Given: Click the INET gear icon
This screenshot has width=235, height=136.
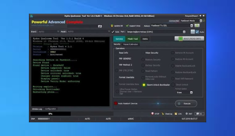Looking at the screenshot, I should (x=187, y=114).
